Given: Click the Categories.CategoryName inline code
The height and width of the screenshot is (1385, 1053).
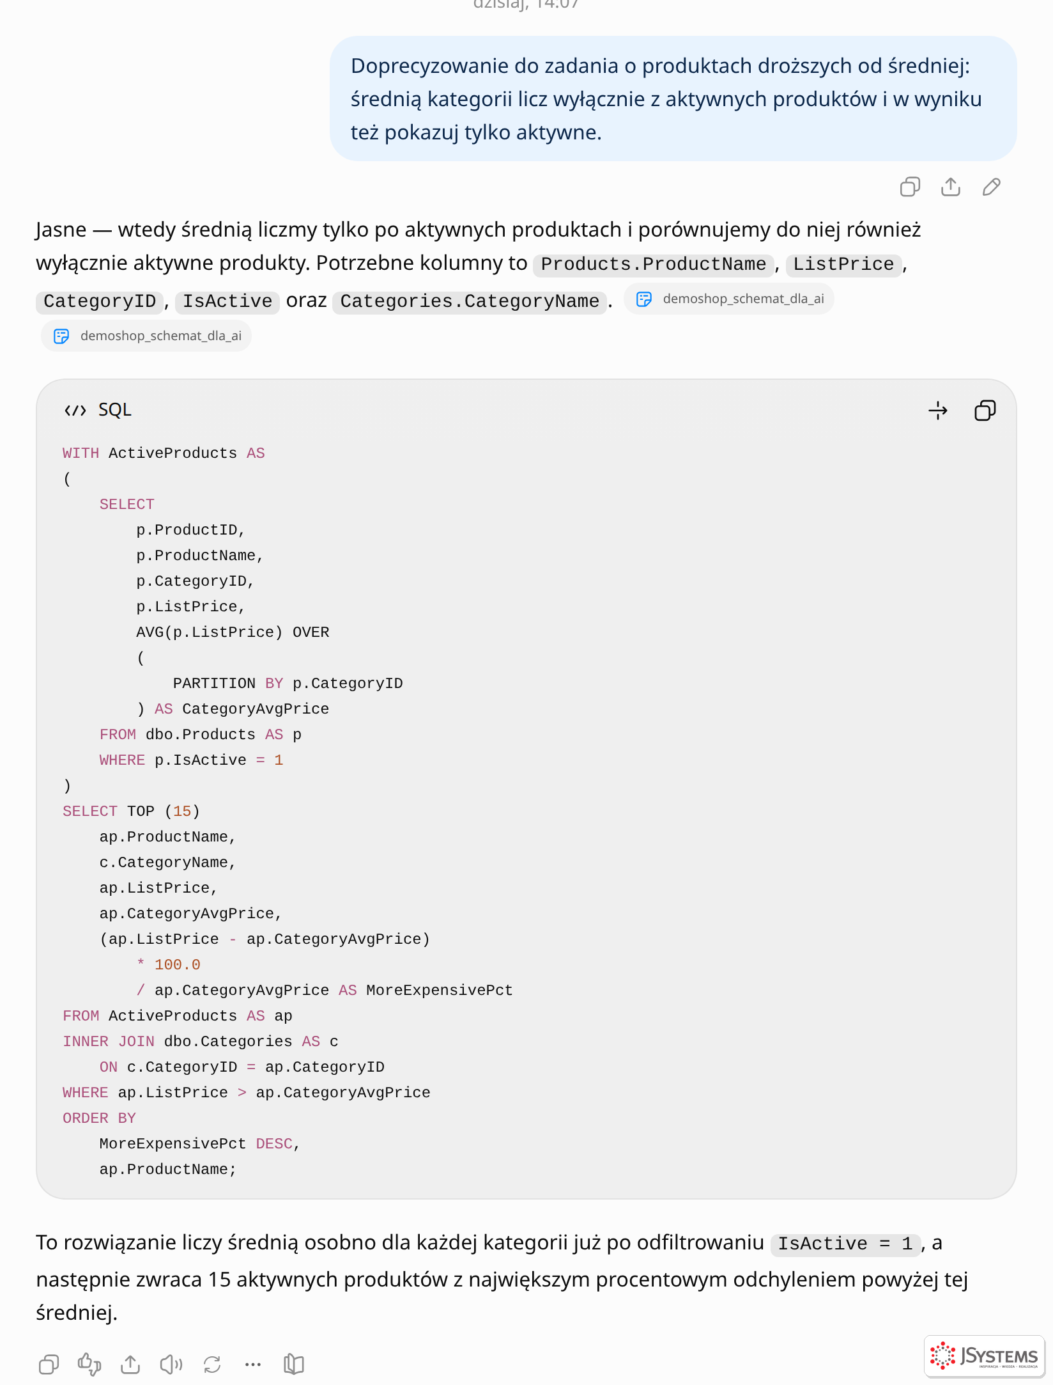Looking at the screenshot, I should [470, 301].
